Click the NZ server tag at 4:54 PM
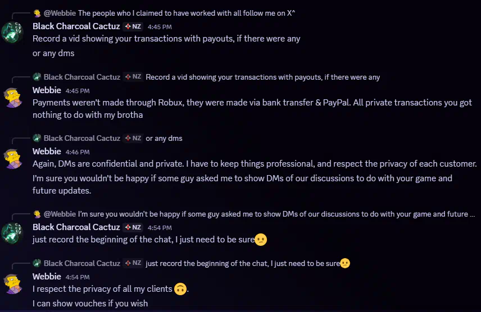 tap(133, 227)
